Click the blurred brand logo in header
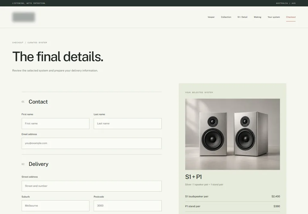The height and width of the screenshot is (214, 308). (x=23, y=17)
